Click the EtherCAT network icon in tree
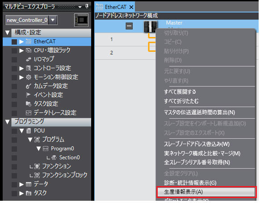This screenshot has height=203, width=260. 29,41
